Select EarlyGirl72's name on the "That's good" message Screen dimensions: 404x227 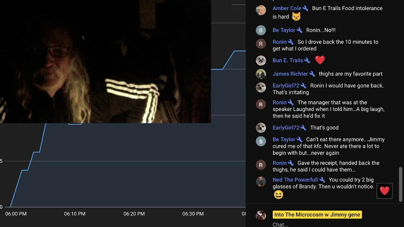[286, 128]
